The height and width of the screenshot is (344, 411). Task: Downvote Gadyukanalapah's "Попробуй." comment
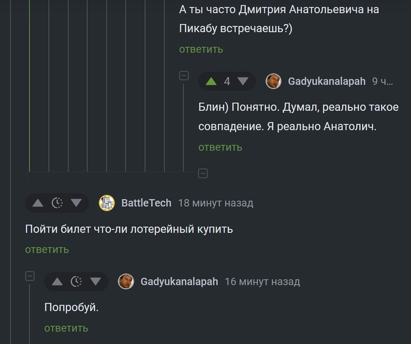[x=96, y=282]
